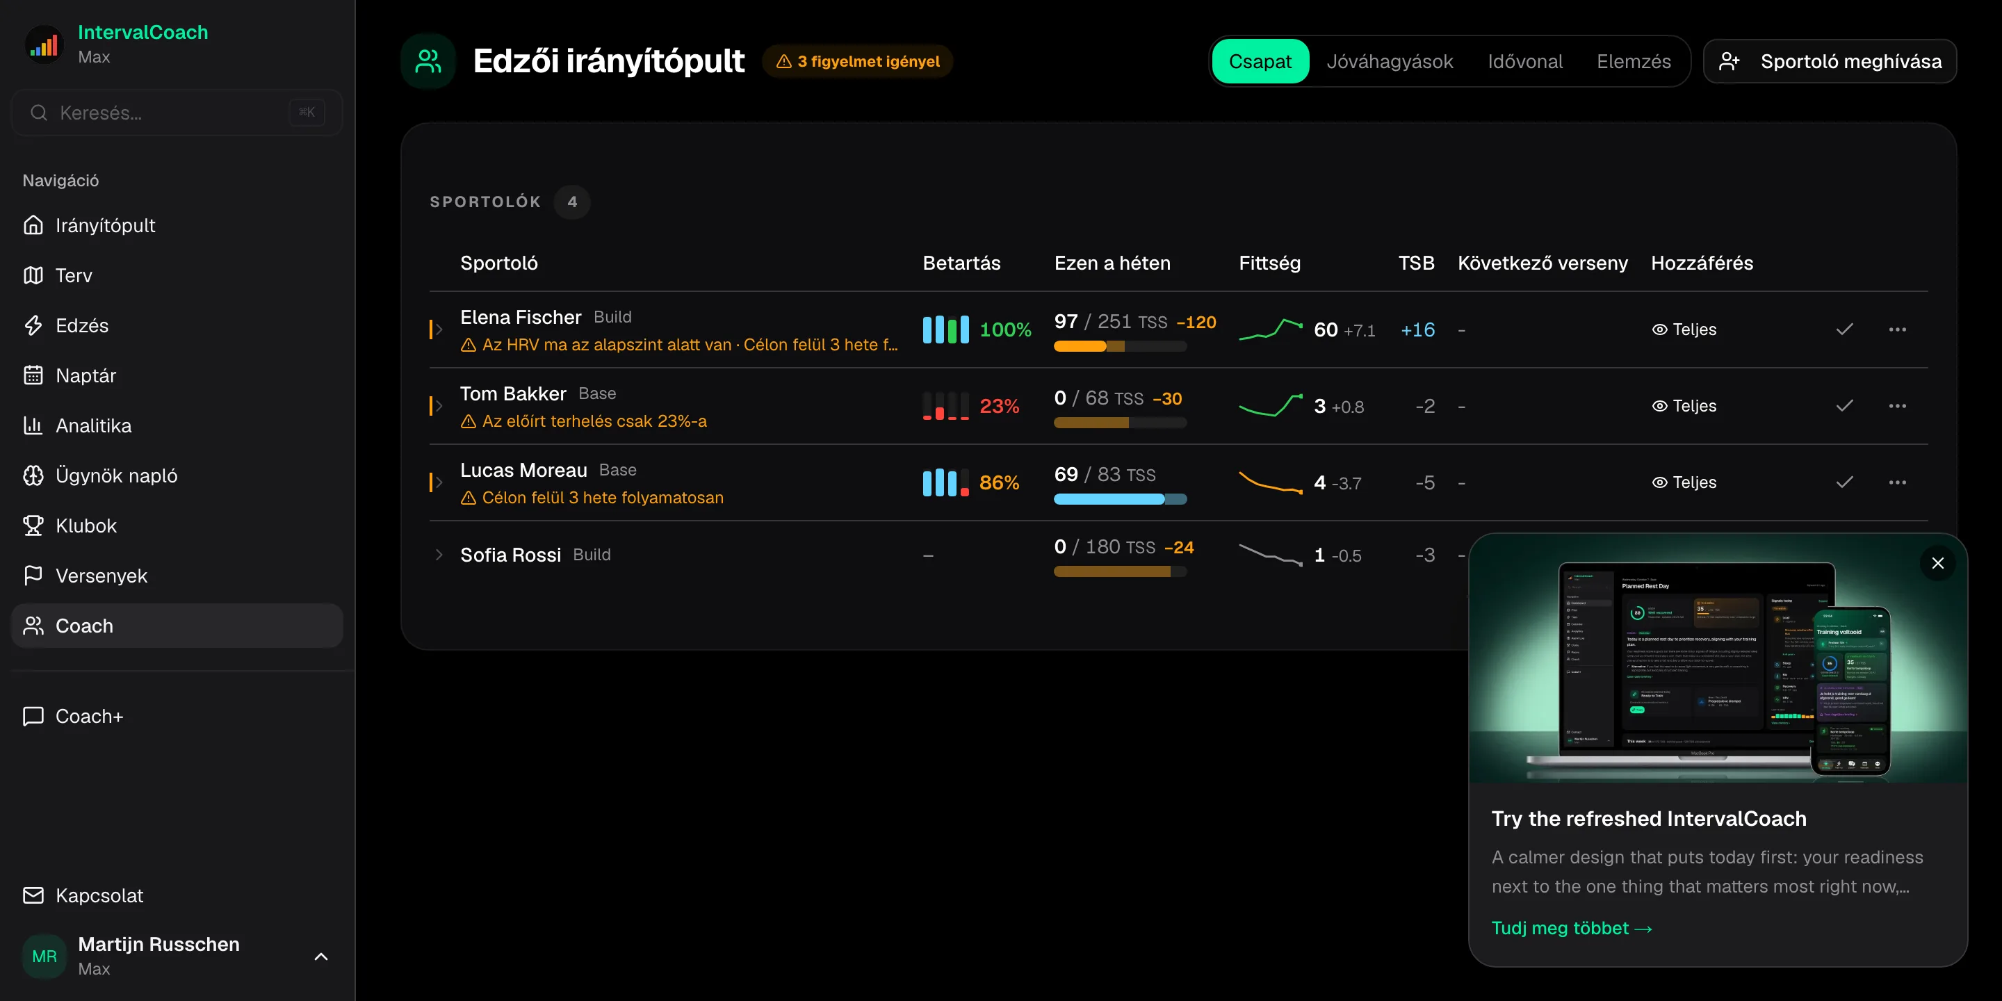Screen dimensions: 2002x1001
Task: Open the Klubok trophy icon
Action: 33,526
